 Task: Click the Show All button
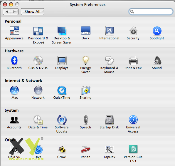point(33,11)
